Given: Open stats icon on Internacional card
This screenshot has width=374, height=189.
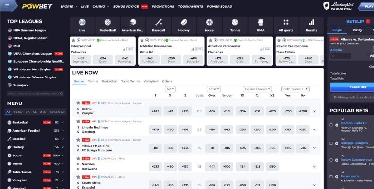Looking at the screenshot, I should click(124, 49).
